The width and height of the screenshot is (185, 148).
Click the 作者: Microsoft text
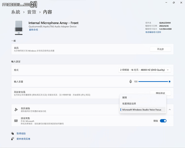[27, 121]
